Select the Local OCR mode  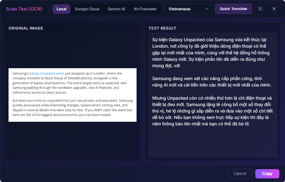(61, 9)
